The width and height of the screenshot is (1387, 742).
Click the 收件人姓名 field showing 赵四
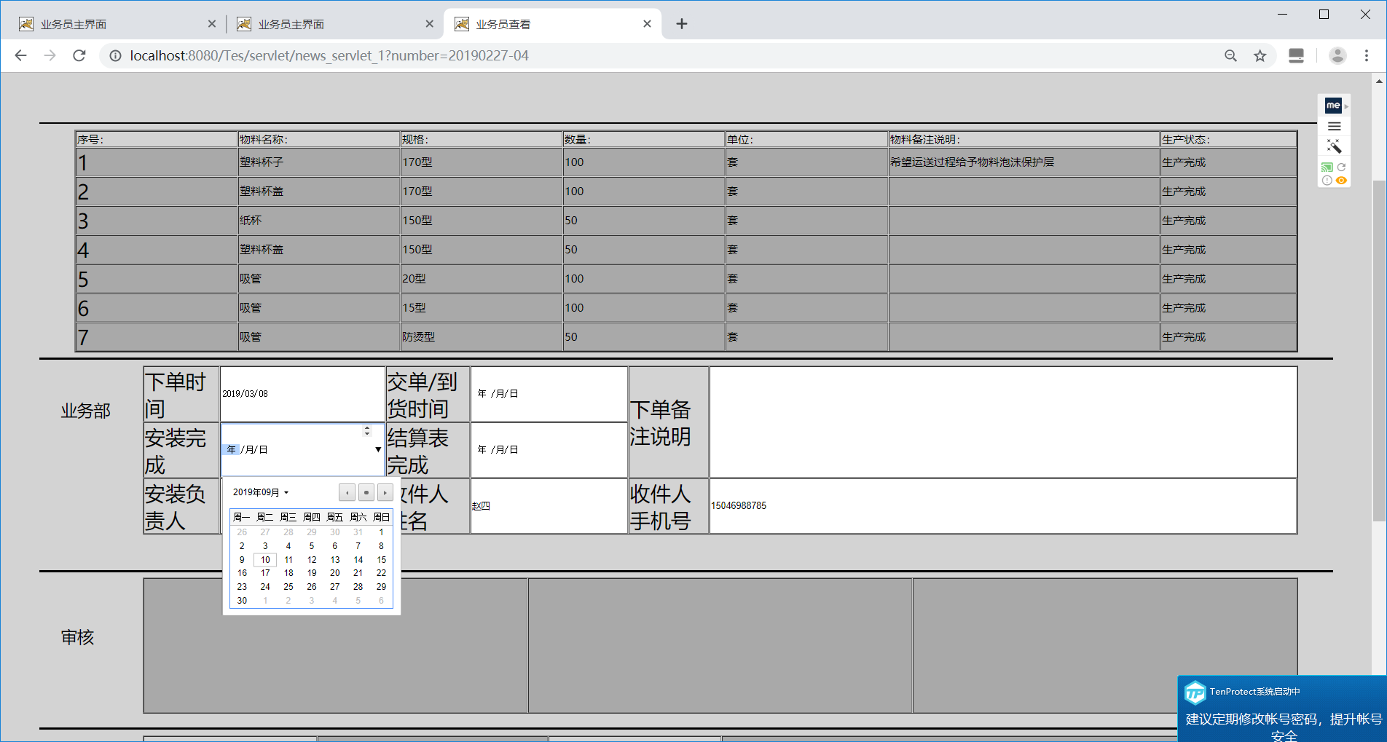click(549, 506)
